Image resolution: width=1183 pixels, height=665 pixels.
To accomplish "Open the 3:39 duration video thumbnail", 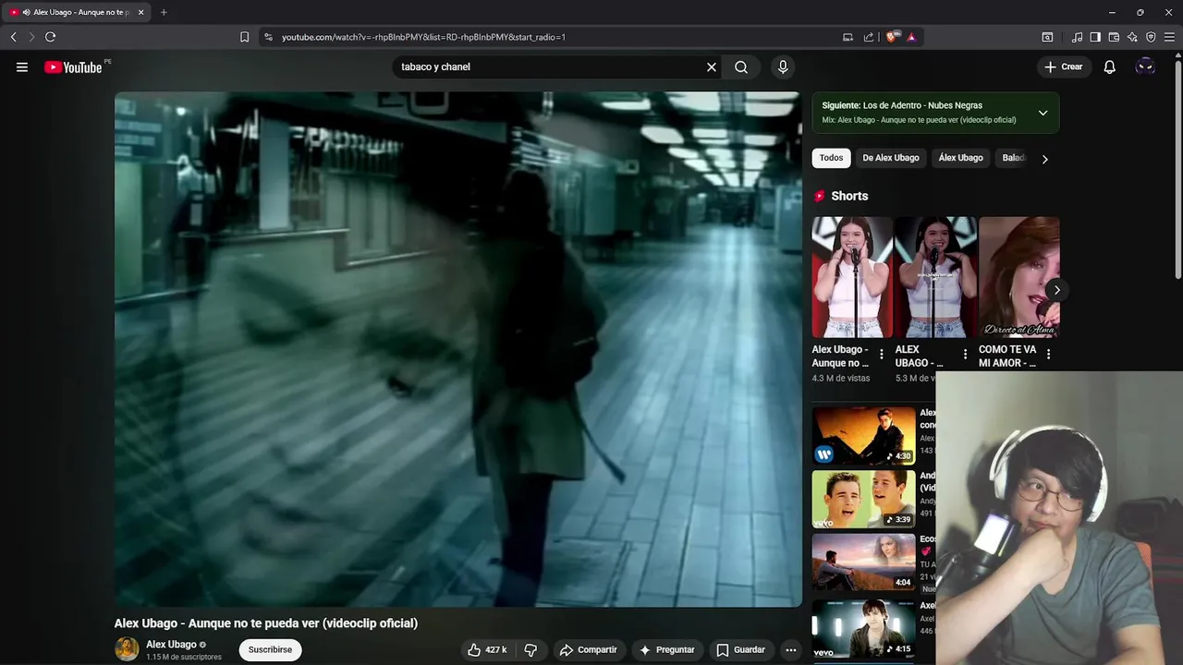I will [863, 500].
